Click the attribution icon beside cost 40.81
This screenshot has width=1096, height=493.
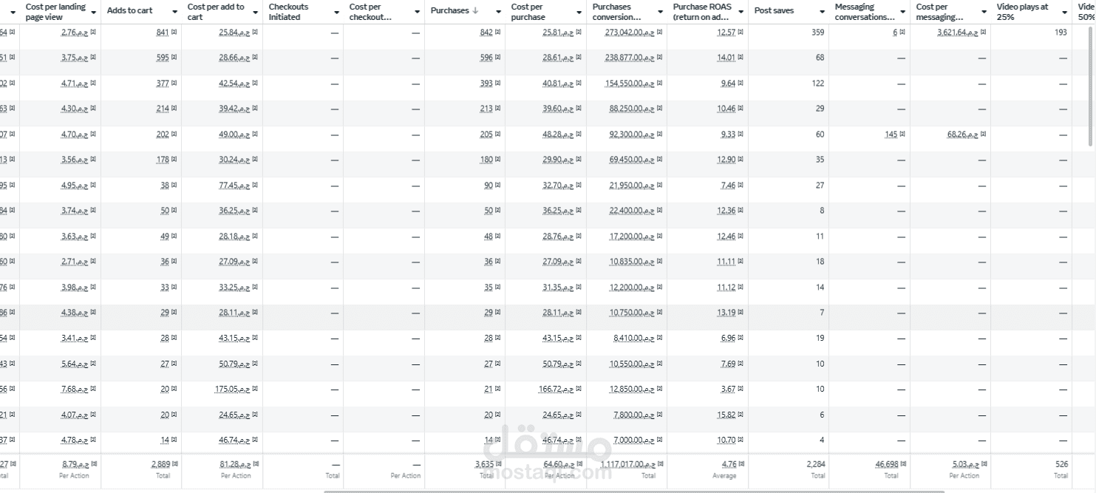[578, 83]
